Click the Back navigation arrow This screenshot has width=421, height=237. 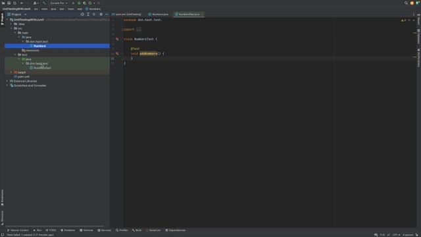point(22,3)
